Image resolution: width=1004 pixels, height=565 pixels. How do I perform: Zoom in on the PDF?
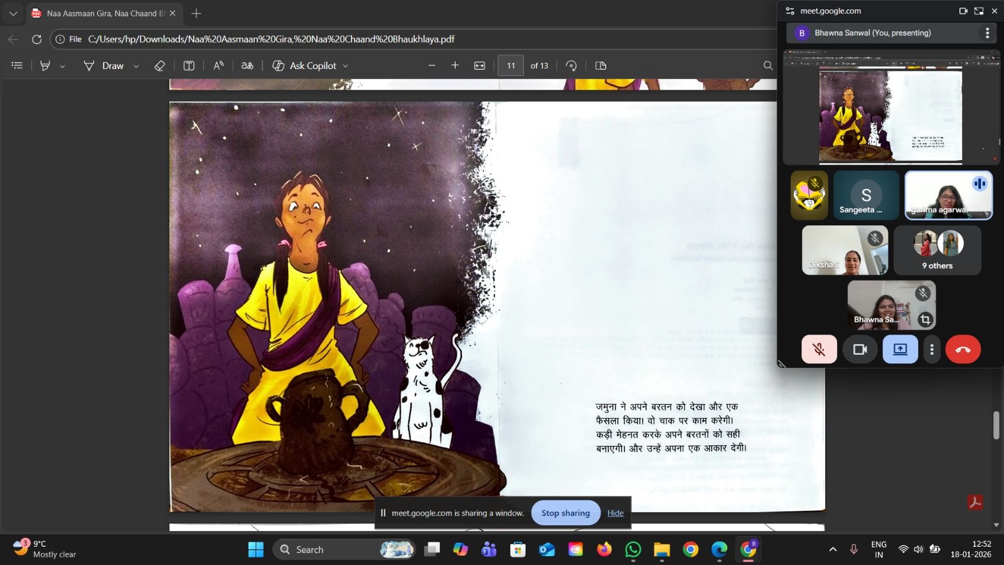tap(455, 65)
